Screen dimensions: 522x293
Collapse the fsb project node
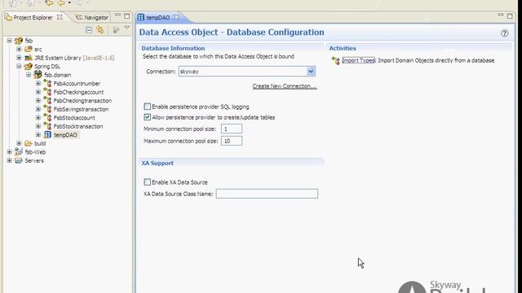coord(9,41)
